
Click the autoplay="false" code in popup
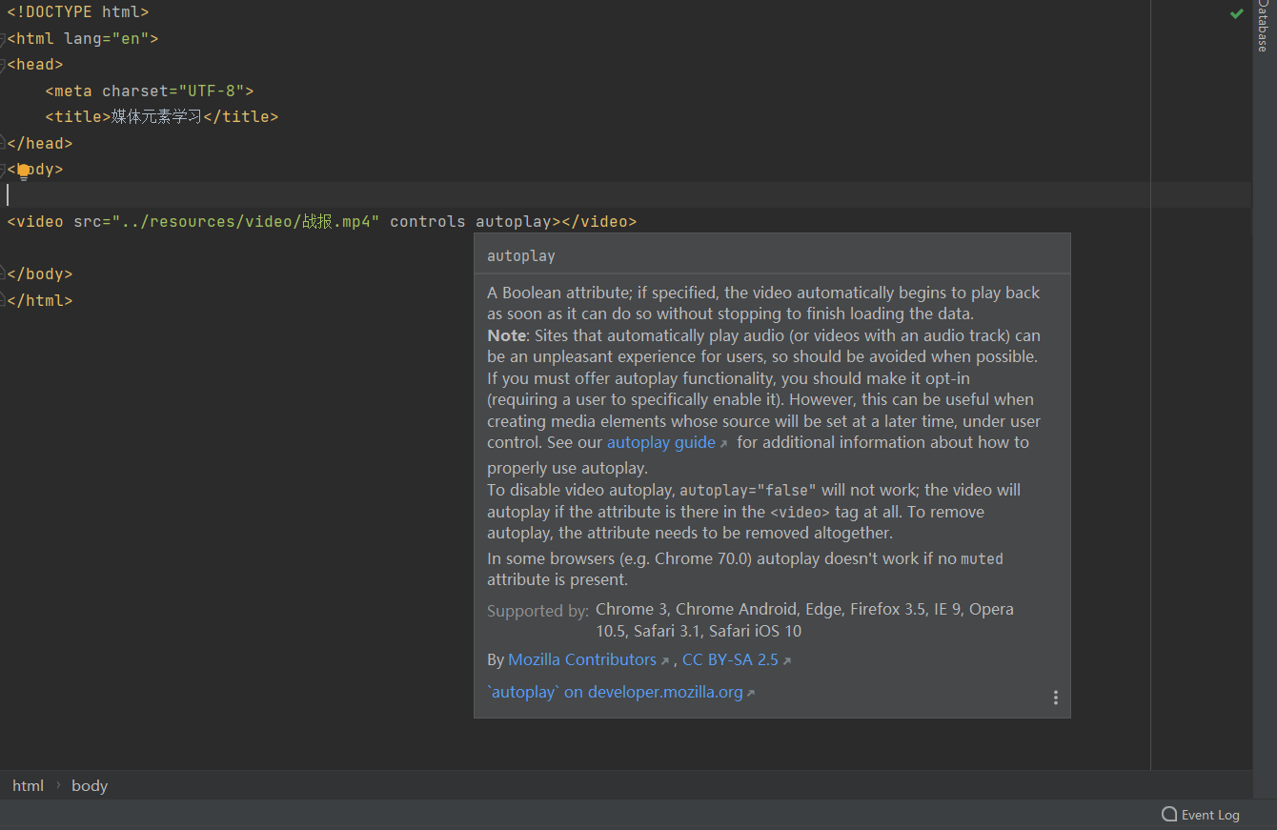(x=748, y=490)
